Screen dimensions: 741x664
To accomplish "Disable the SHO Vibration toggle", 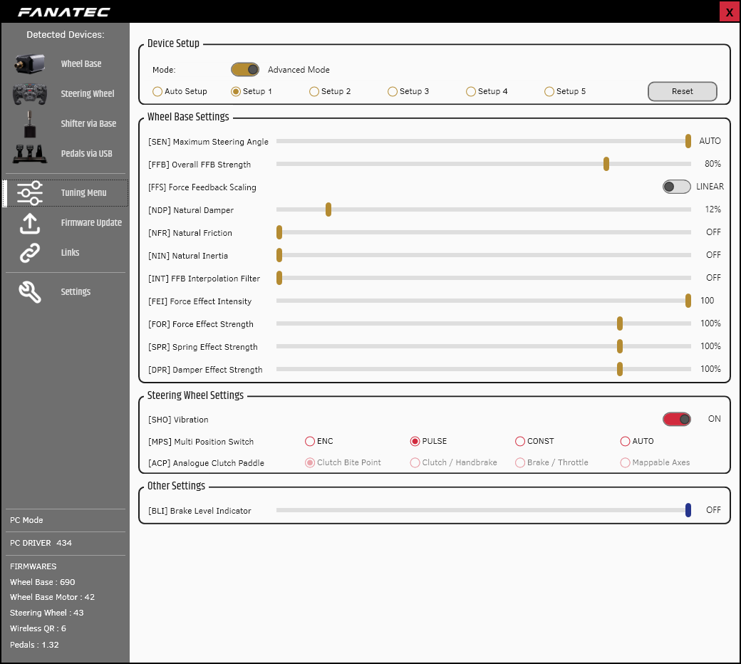I will (x=676, y=419).
